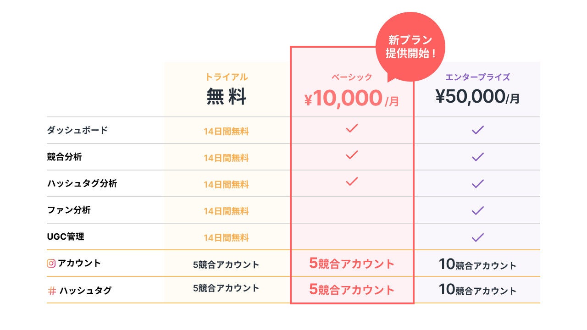Image resolution: width=587 pixels, height=330 pixels.
Task: Click 14日間無料 in the ファン分析 row
Action: point(226,211)
